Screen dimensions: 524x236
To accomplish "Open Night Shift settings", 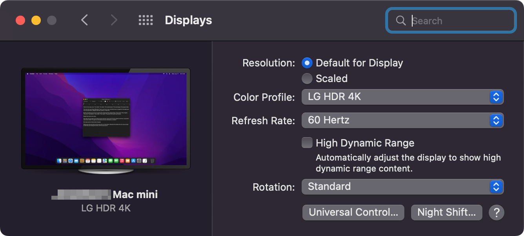I will (x=446, y=213).
